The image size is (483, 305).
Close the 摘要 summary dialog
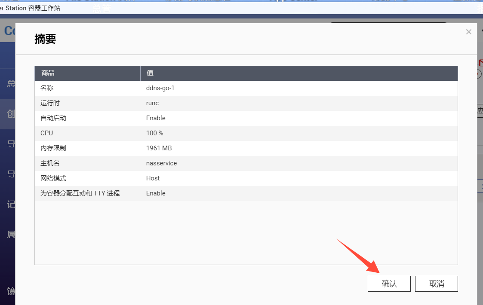coord(468,32)
